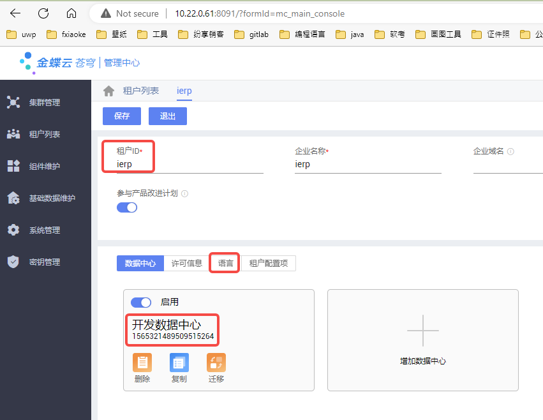Click the plus to 增加数据中心
This screenshot has height=420, width=543.
[x=423, y=331]
